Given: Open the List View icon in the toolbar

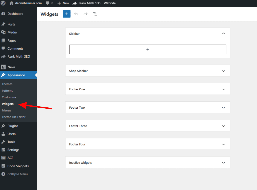Looking at the screenshot, I should pos(95,14).
